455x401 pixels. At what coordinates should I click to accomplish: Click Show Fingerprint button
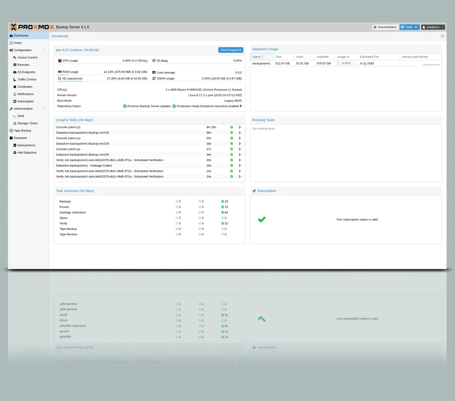click(x=231, y=50)
